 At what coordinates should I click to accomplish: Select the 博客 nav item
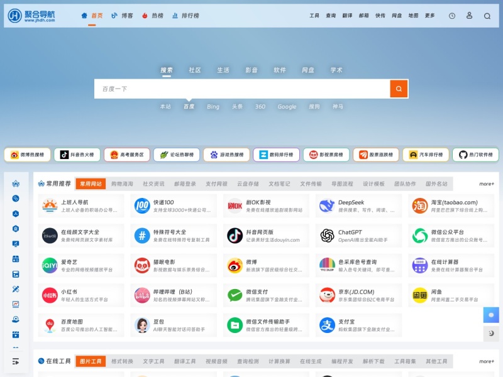click(122, 15)
